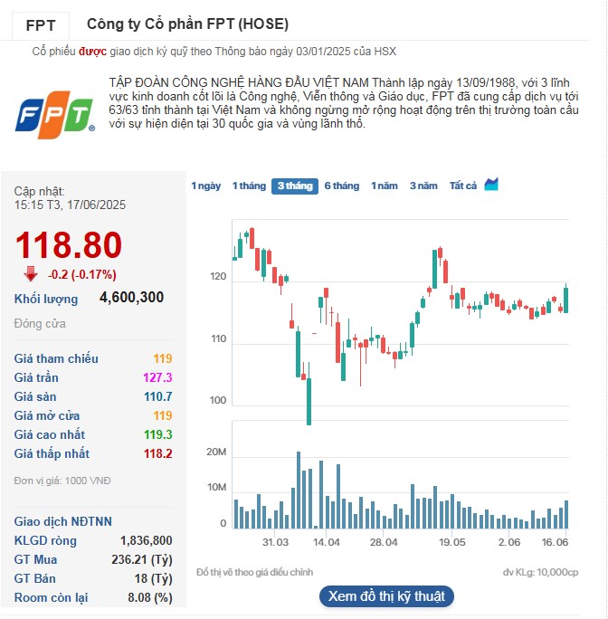Click the 19.05 date marker on chart axis
This screenshot has width=608, height=619.
(x=451, y=542)
